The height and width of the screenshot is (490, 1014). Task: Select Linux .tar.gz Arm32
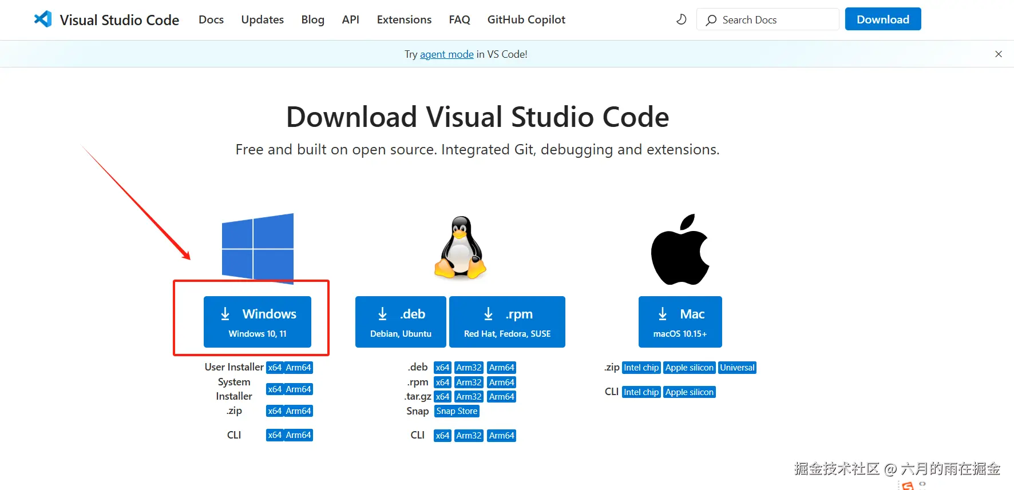(x=469, y=397)
